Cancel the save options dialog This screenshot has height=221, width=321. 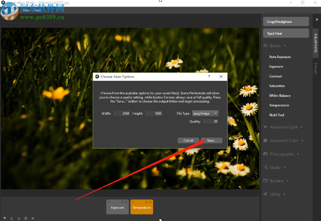point(188,140)
